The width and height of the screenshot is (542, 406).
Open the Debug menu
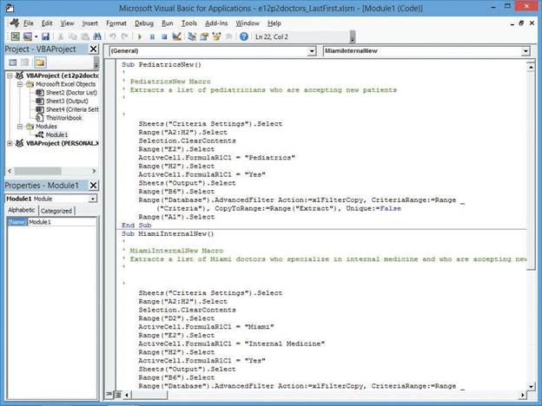click(143, 23)
